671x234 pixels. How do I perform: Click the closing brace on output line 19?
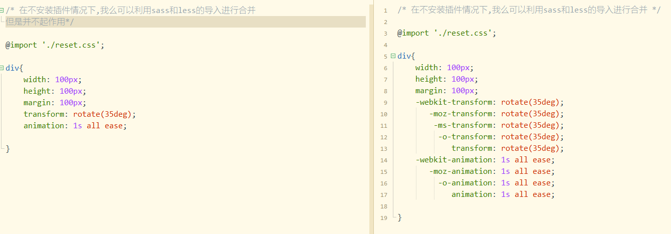pyautogui.click(x=399, y=217)
